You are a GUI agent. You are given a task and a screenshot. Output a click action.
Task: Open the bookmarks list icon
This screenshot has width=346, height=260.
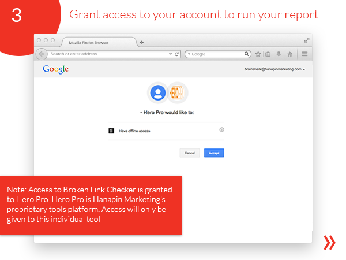tap(268, 54)
